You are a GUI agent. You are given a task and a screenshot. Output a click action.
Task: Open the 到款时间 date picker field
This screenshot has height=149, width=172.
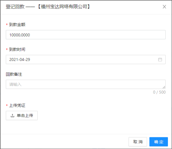pos(86,59)
